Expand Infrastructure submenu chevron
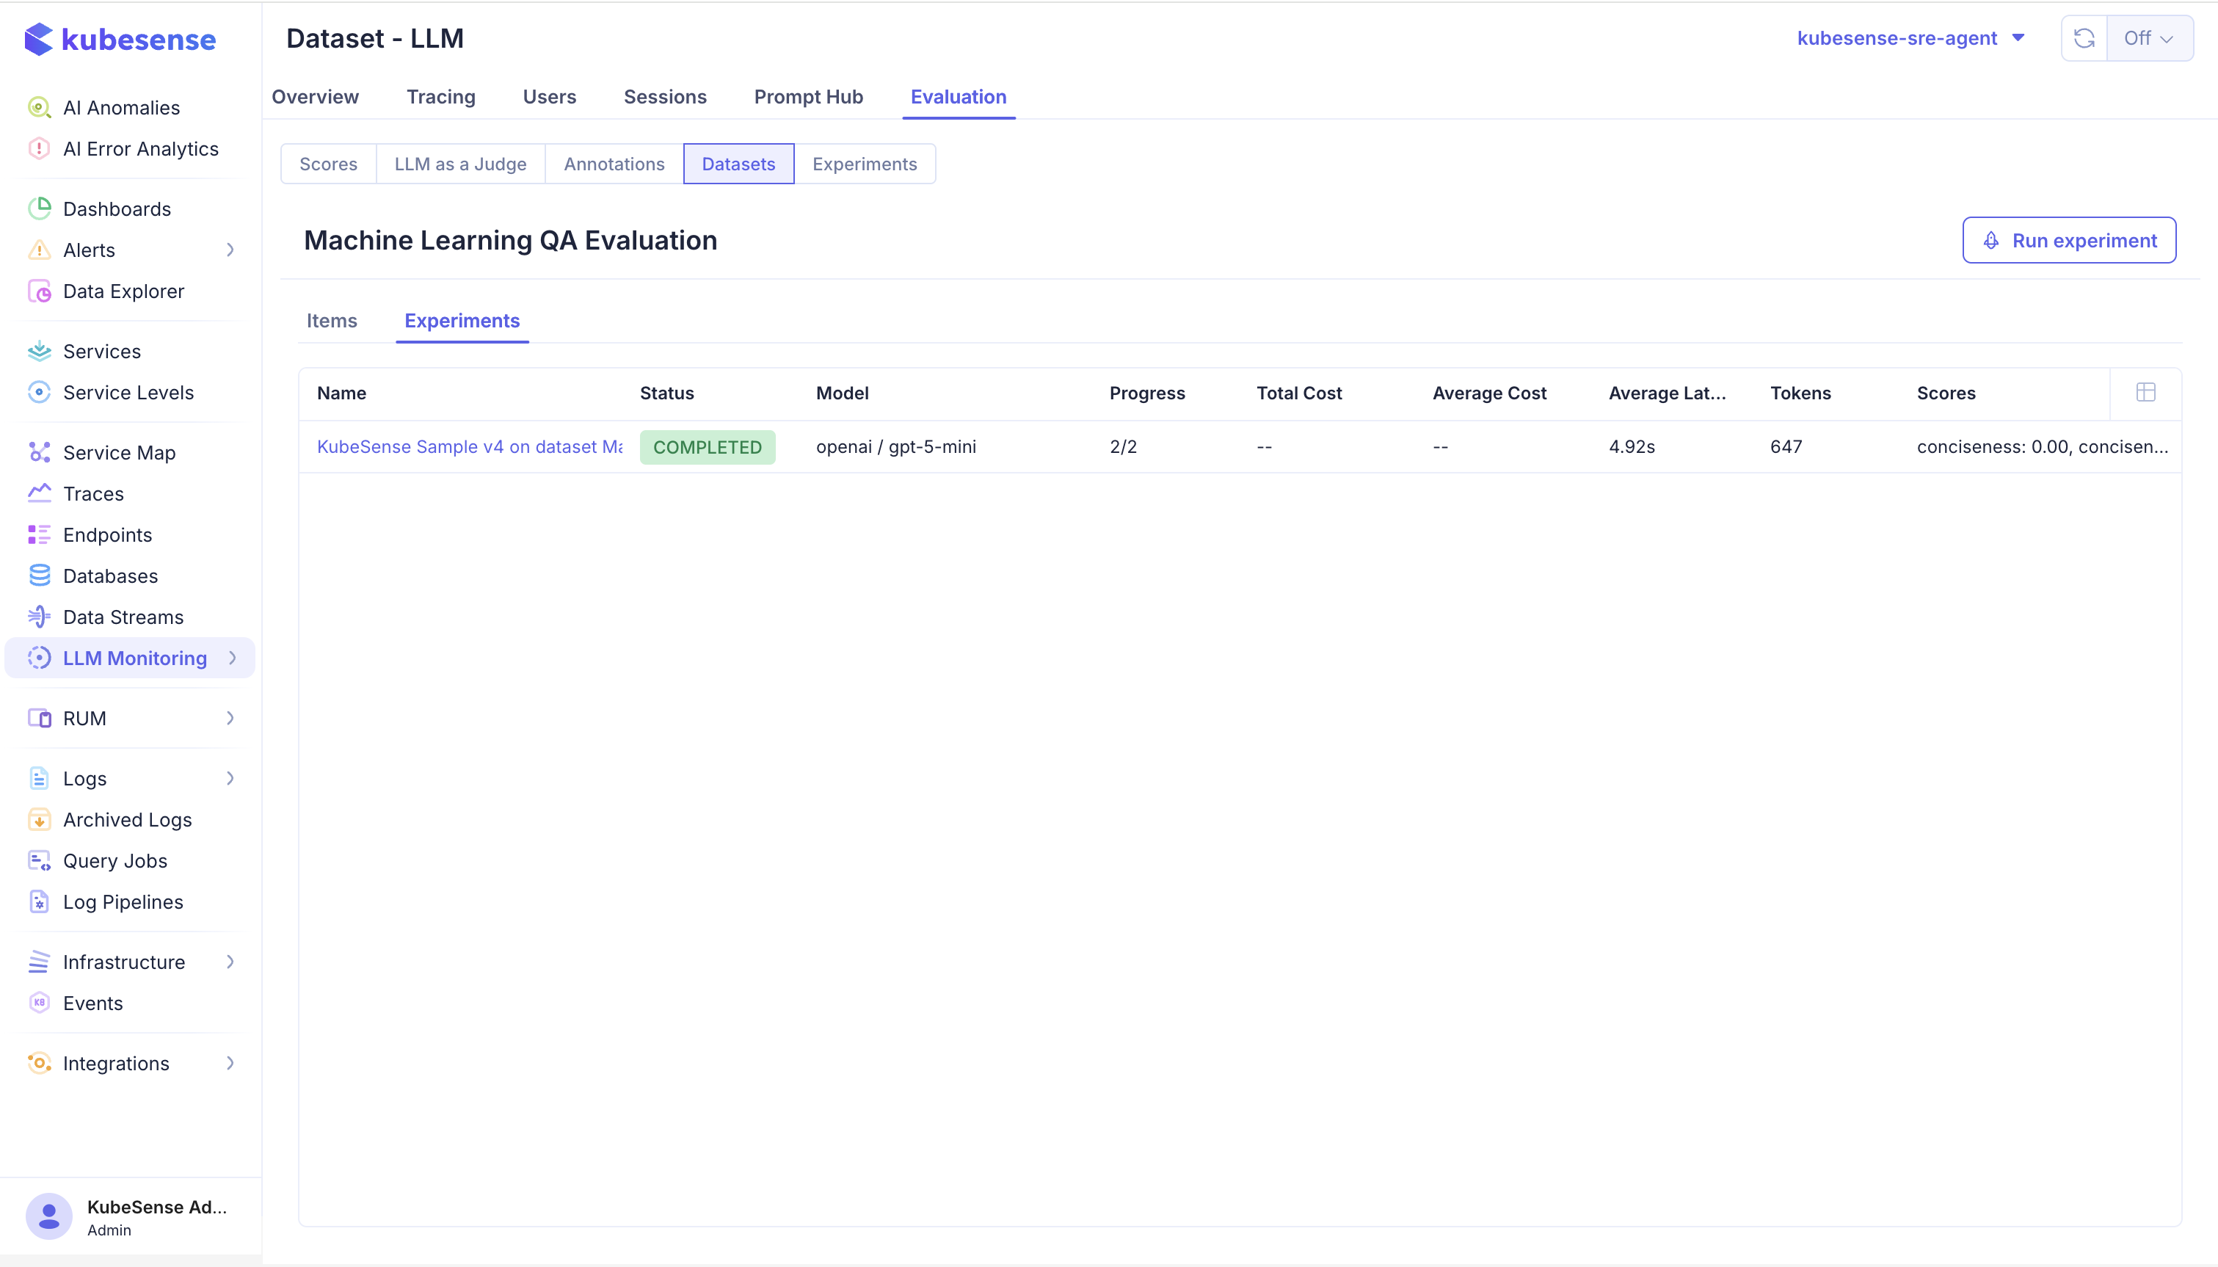Image resolution: width=2218 pixels, height=1267 pixels. point(230,962)
